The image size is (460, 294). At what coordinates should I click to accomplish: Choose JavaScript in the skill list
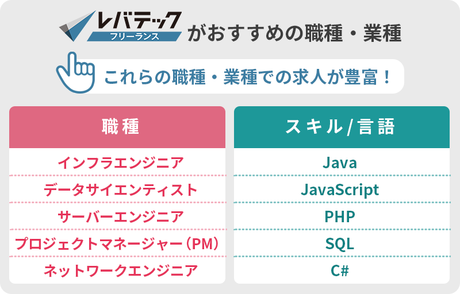click(x=340, y=190)
